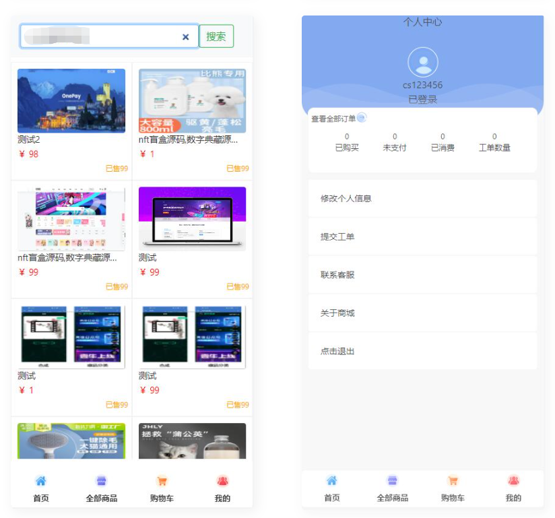Clear the search text with the X icon
This screenshot has width=555, height=518.
[x=186, y=36]
